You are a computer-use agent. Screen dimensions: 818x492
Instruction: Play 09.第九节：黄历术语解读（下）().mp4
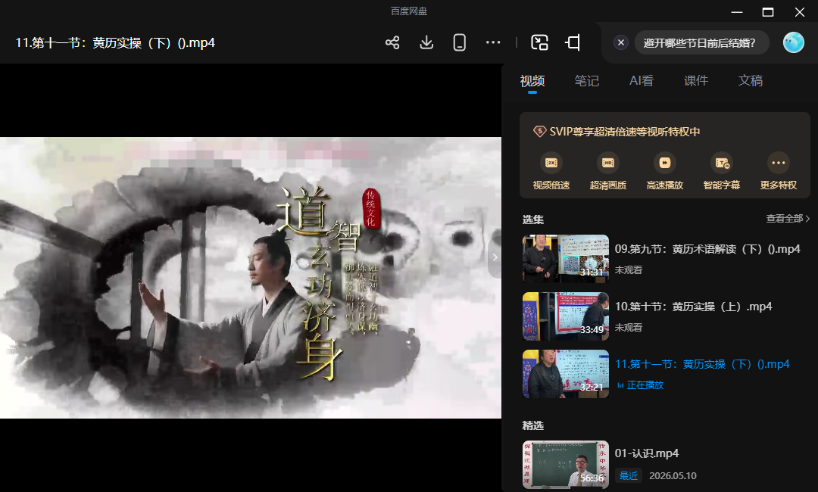[x=707, y=249]
